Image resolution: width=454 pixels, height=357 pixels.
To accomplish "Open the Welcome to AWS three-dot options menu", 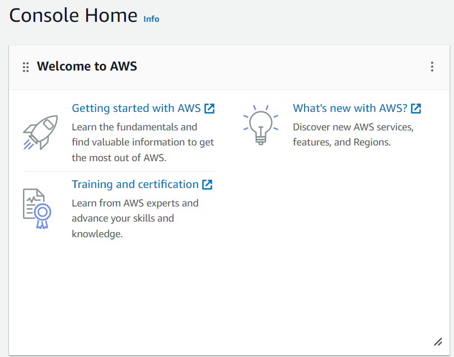I will click(x=432, y=67).
